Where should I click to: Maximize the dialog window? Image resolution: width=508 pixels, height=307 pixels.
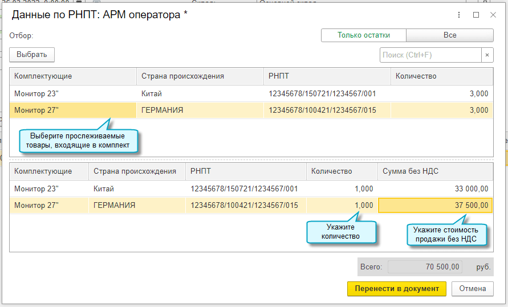[x=476, y=15]
